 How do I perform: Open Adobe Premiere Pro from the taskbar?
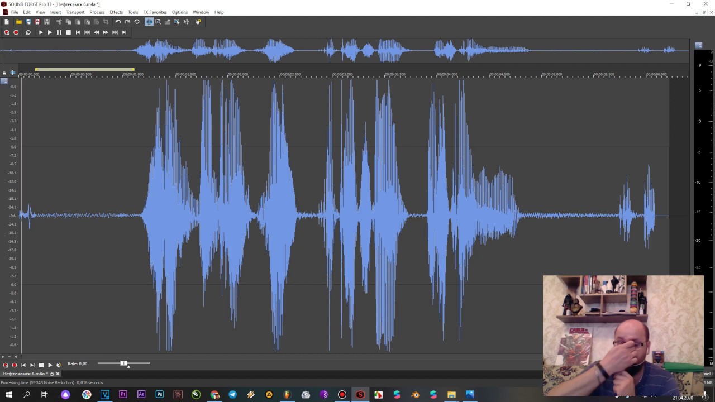123,395
